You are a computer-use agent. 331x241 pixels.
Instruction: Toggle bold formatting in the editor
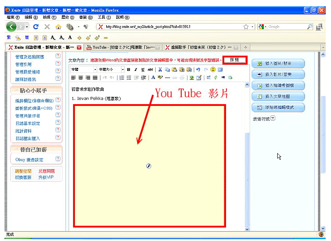pyautogui.click(x=129, y=70)
